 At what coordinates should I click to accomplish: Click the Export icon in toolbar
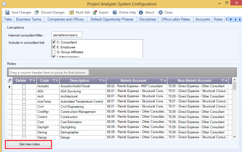pyautogui.click(x=95, y=13)
